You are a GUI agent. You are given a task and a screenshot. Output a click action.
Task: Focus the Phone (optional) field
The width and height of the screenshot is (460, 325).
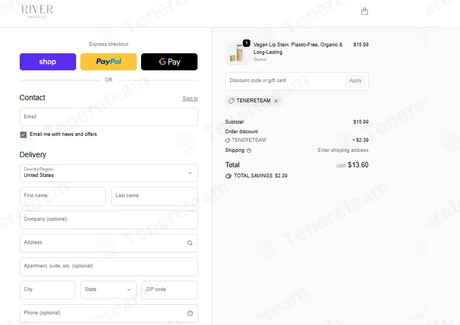[109, 313]
